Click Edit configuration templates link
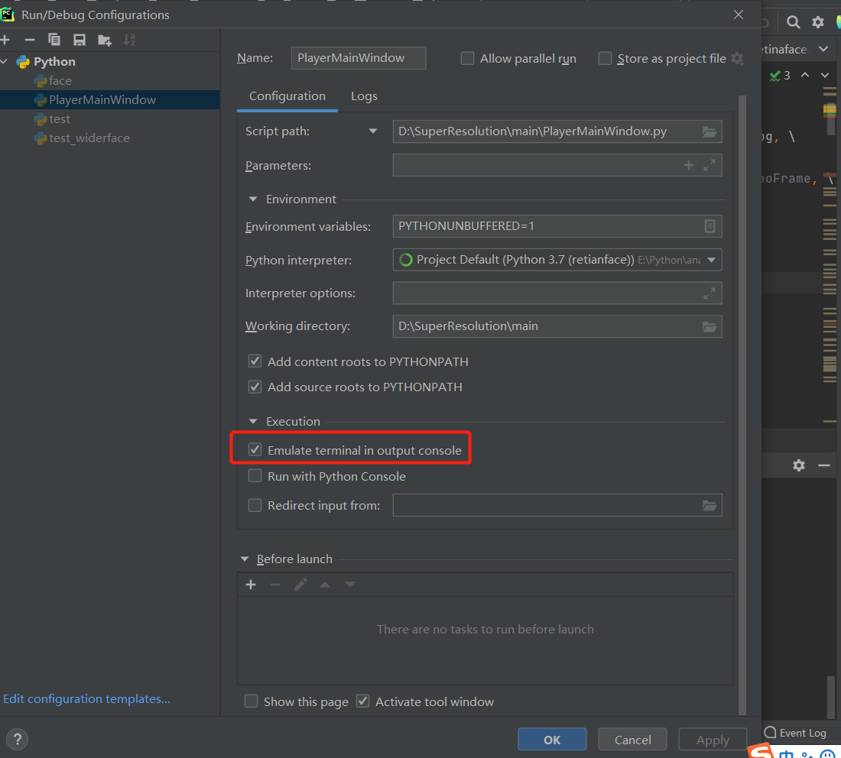The height and width of the screenshot is (758, 841). [86, 698]
